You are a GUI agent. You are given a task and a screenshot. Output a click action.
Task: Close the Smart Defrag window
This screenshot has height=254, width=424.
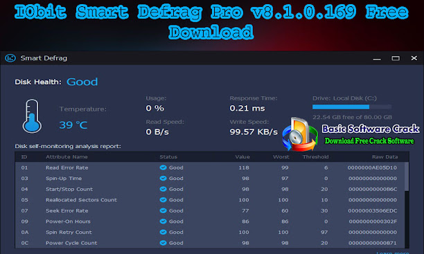point(414,58)
